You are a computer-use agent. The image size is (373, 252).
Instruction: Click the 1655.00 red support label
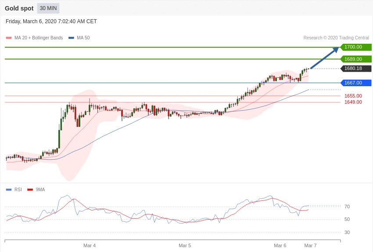[x=353, y=96]
